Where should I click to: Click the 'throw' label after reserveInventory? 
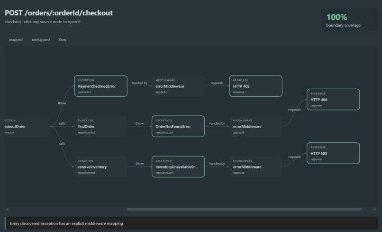click(139, 164)
